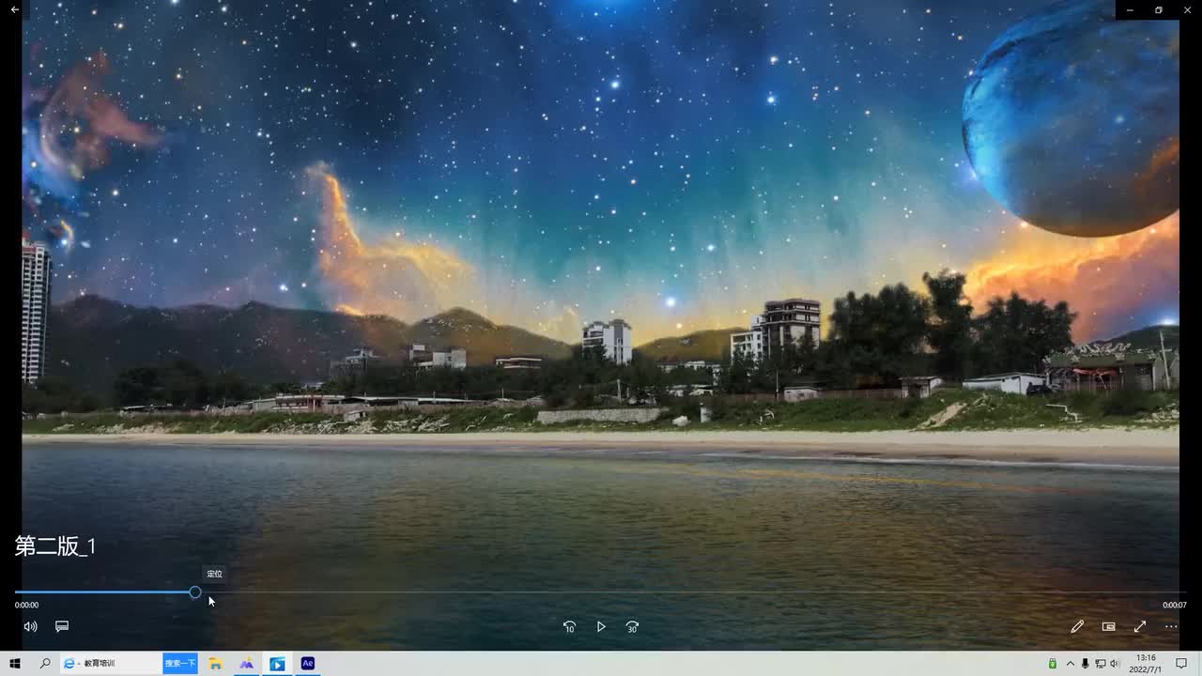Click total duration 0:00:07 label

click(1175, 606)
